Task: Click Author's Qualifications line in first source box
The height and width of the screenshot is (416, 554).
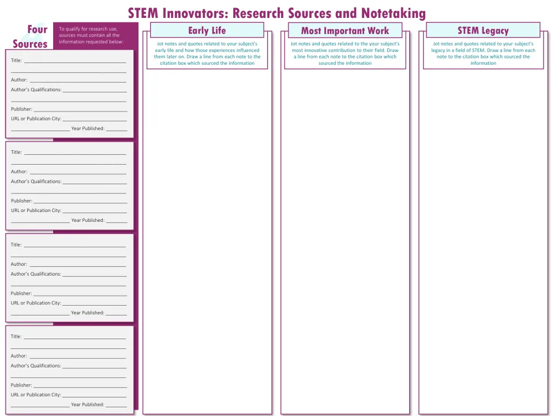Action: click(x=95, y=90)
